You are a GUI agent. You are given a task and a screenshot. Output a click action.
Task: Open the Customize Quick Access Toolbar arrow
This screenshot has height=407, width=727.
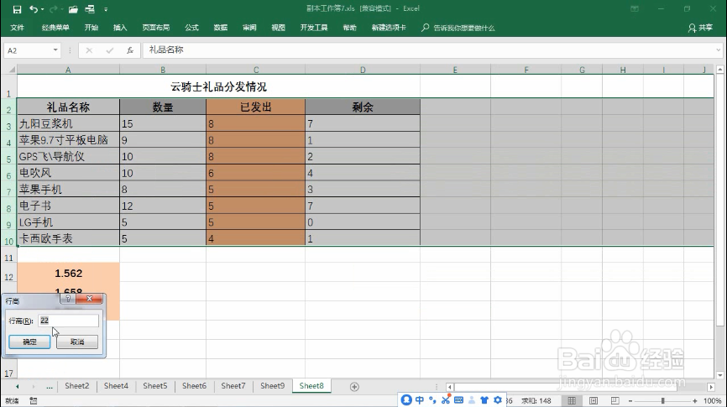[106, 9]
